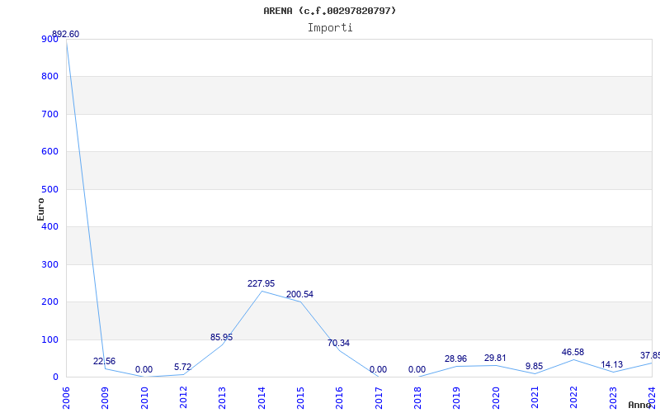Select the 85.95 data label
The width and height of the screenshot is (660, 413).
pos(221,337)
